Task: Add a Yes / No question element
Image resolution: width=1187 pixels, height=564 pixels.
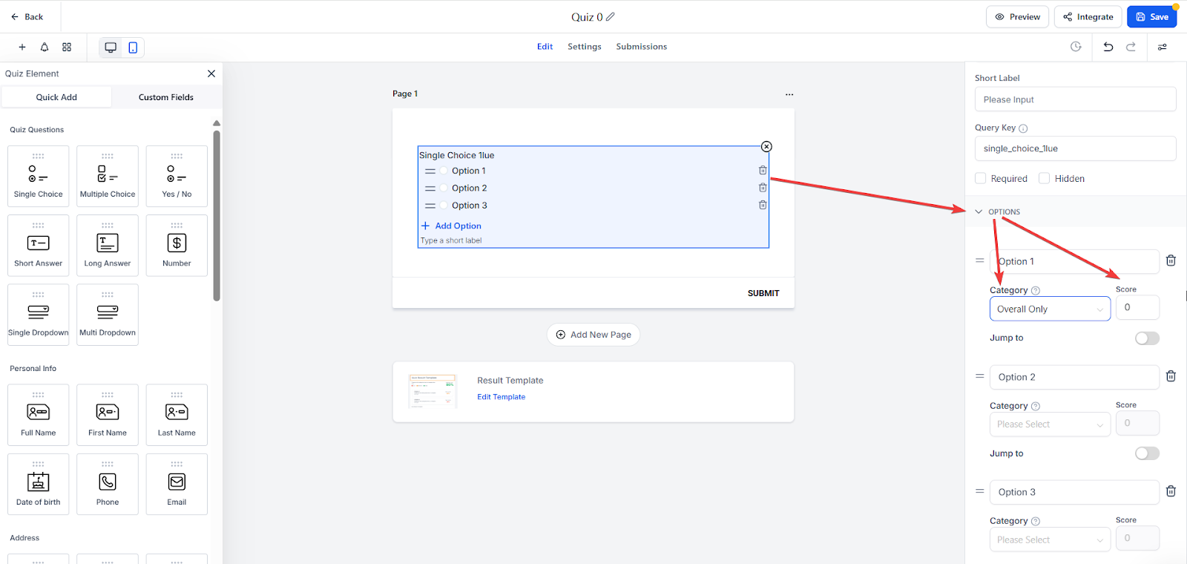Action: (x=177, y=177)
